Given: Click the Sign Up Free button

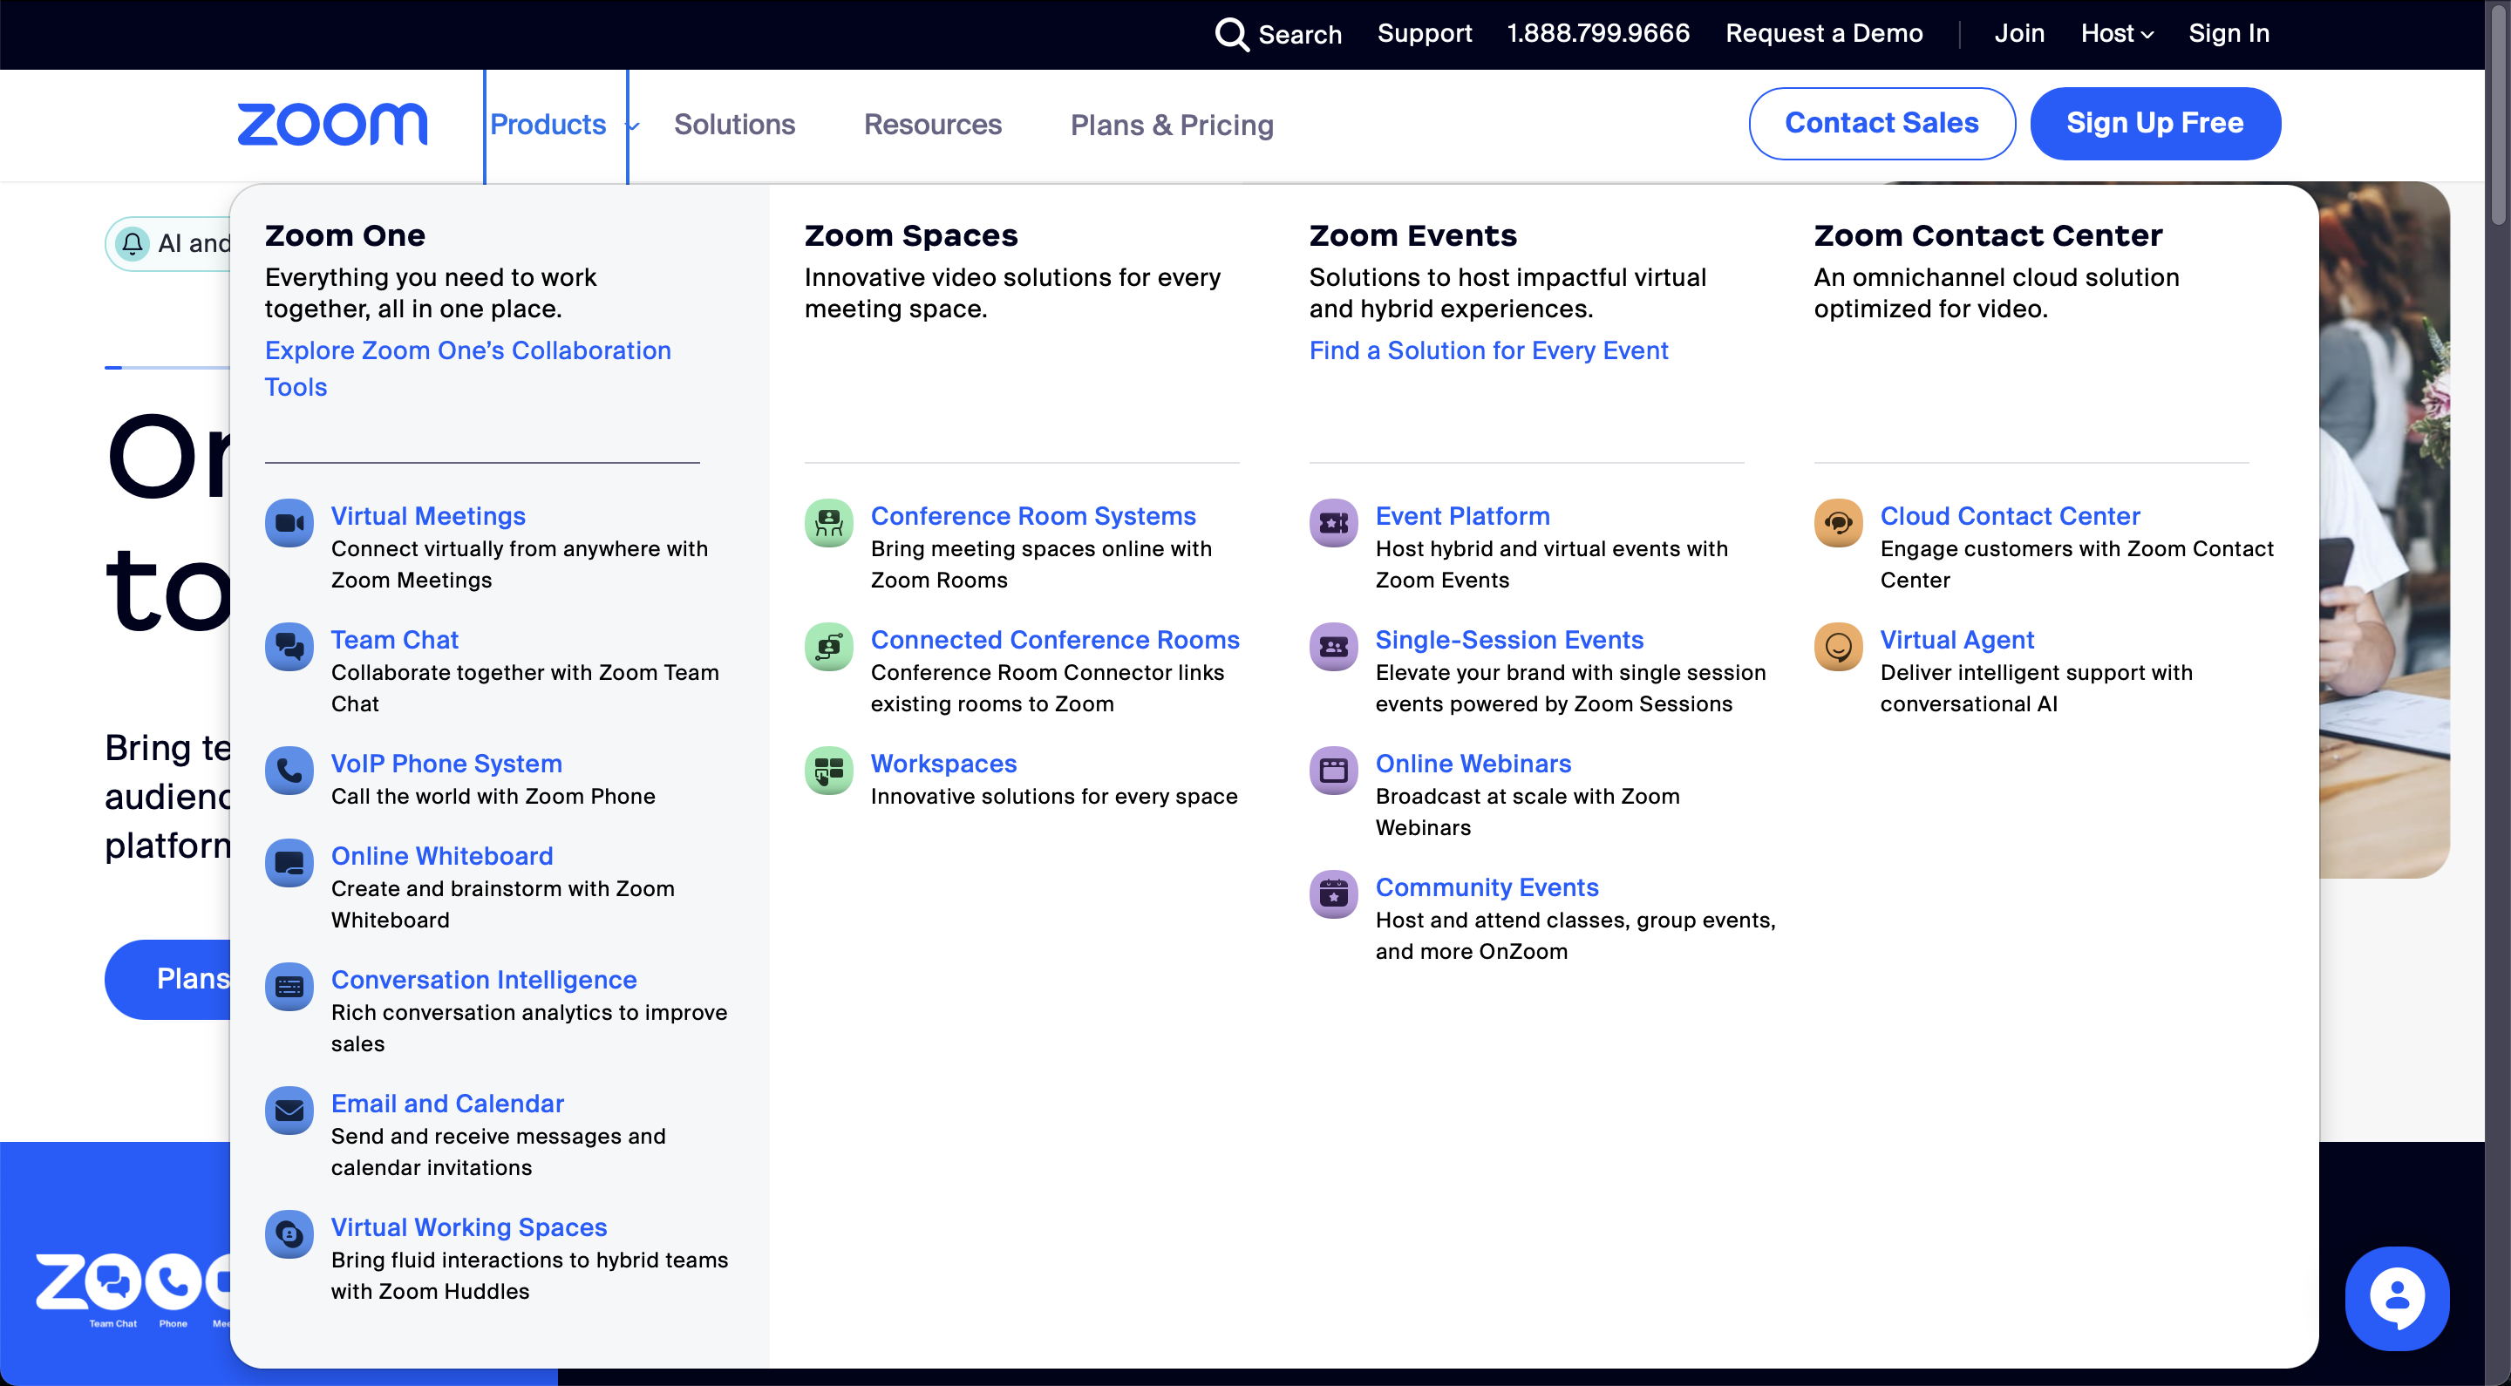Looking at the screenshot, I should coord(2154,124).
